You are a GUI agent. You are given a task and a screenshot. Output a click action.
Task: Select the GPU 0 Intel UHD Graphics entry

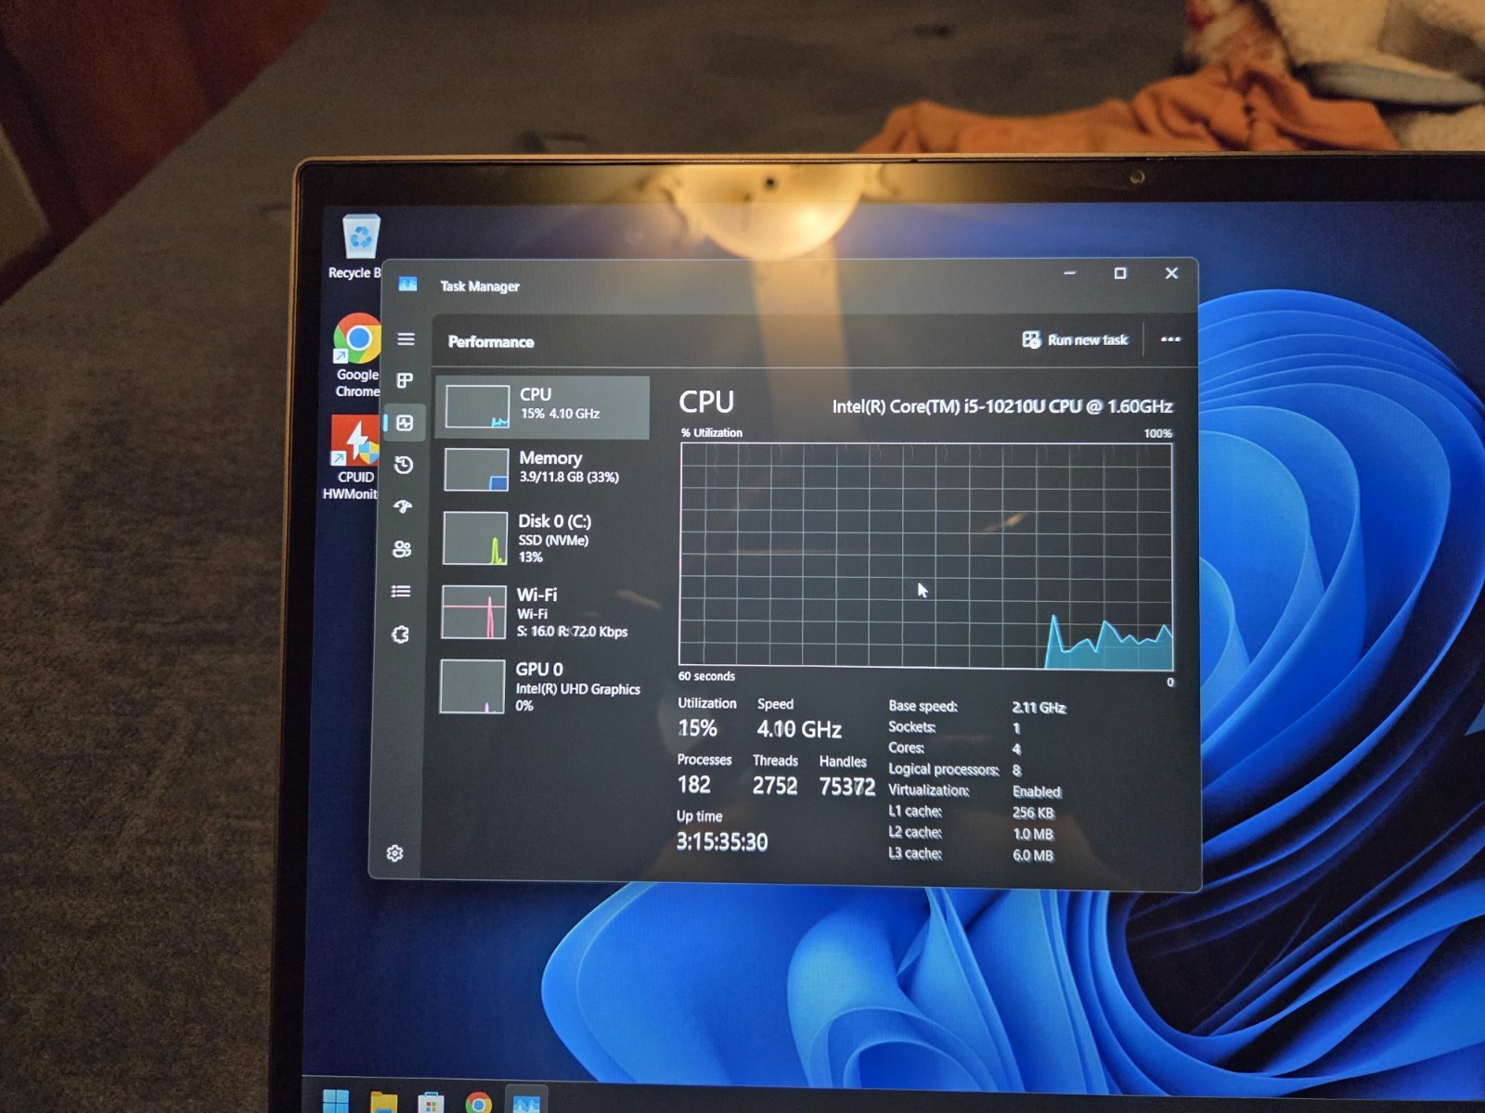(x=540, y=686)
